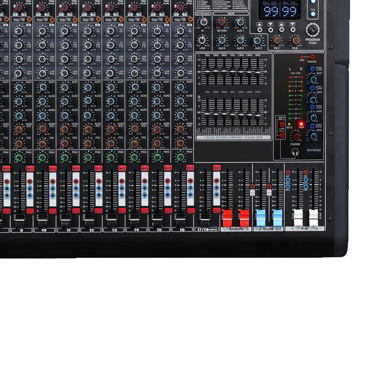Click the orange FX2 knob on channel 11
The image size is (370, 370).
click(x=65, y=143)
